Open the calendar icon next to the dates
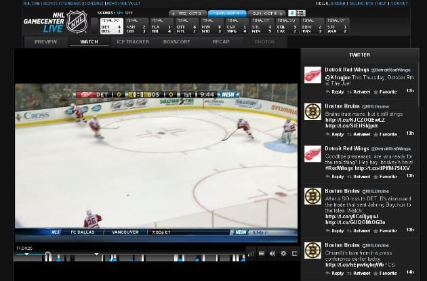Screen dimensions: 427x281 coord(292,13)
